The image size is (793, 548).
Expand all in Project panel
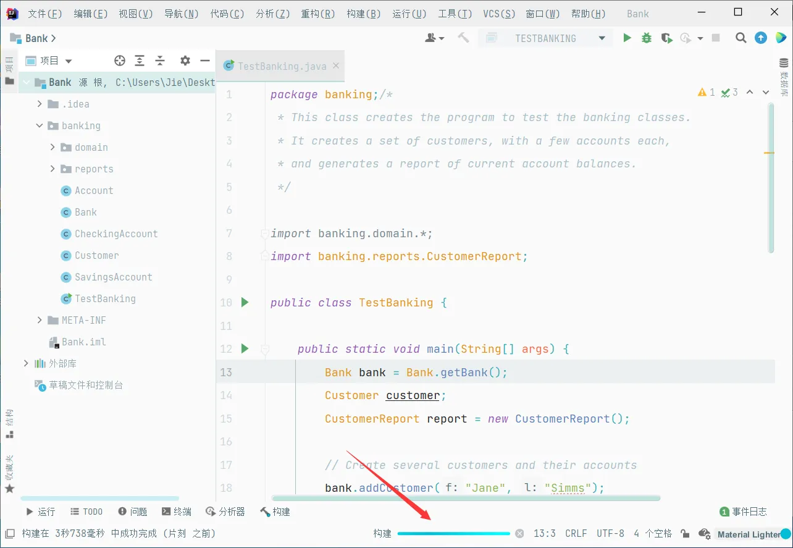pos(140,61)
